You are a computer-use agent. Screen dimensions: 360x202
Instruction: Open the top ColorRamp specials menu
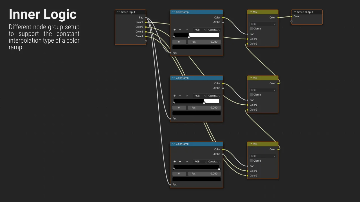(187, 29)
